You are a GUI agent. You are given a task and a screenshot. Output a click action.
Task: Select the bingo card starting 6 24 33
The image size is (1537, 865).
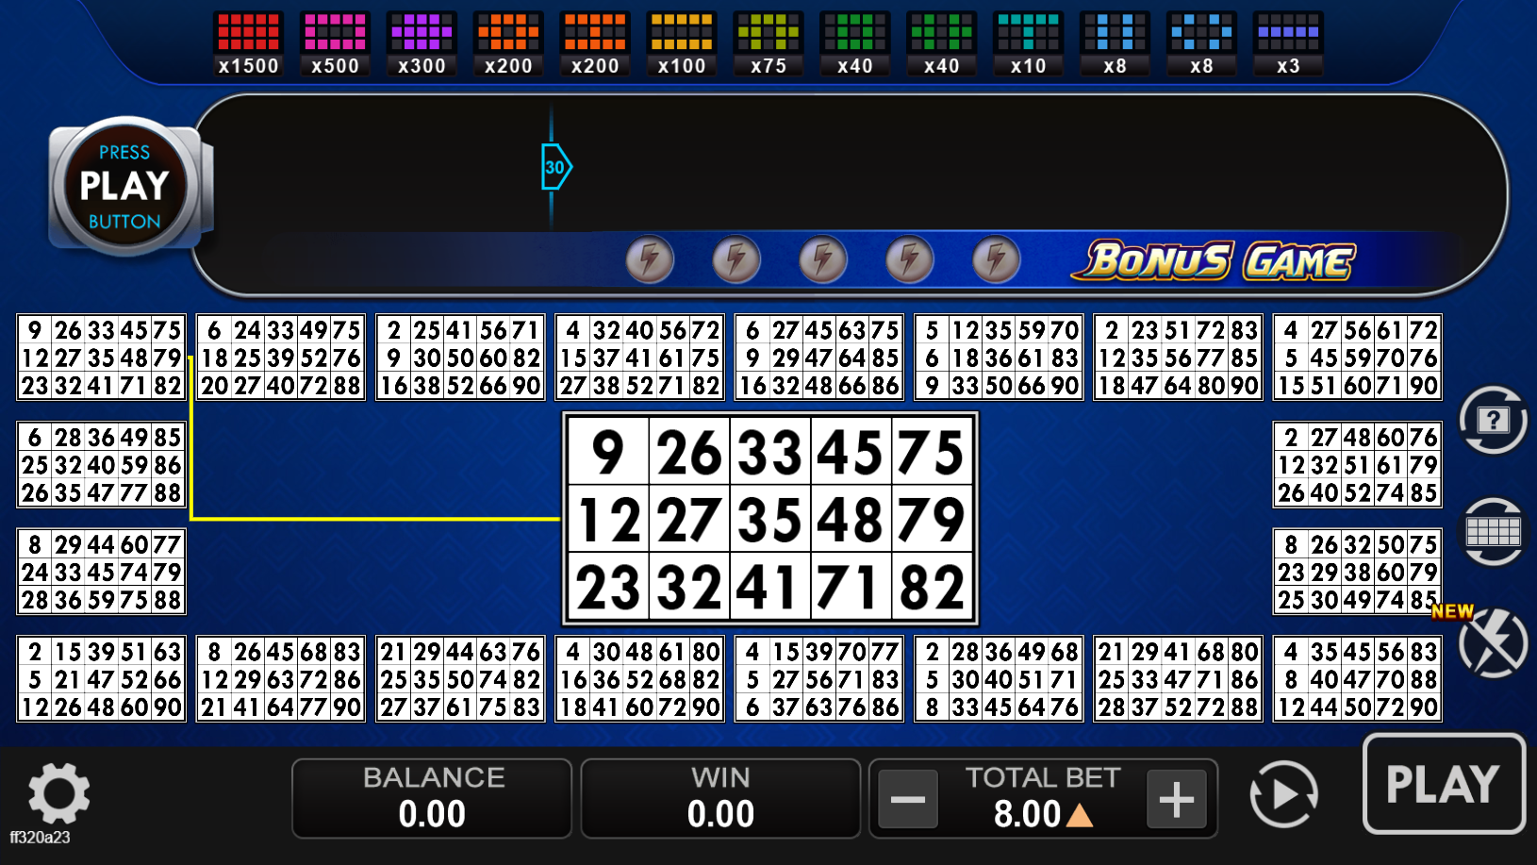click(281, 358)
